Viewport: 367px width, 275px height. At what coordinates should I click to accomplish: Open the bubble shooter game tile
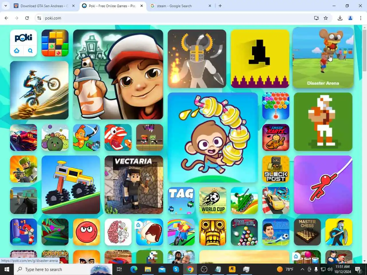(x=276, y=106)
